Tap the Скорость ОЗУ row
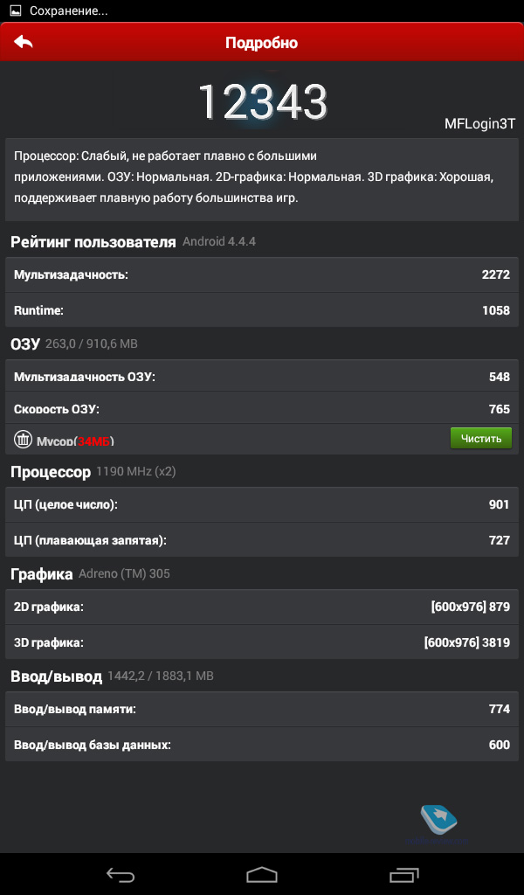 pyautogui.click(x=262, y=408)
